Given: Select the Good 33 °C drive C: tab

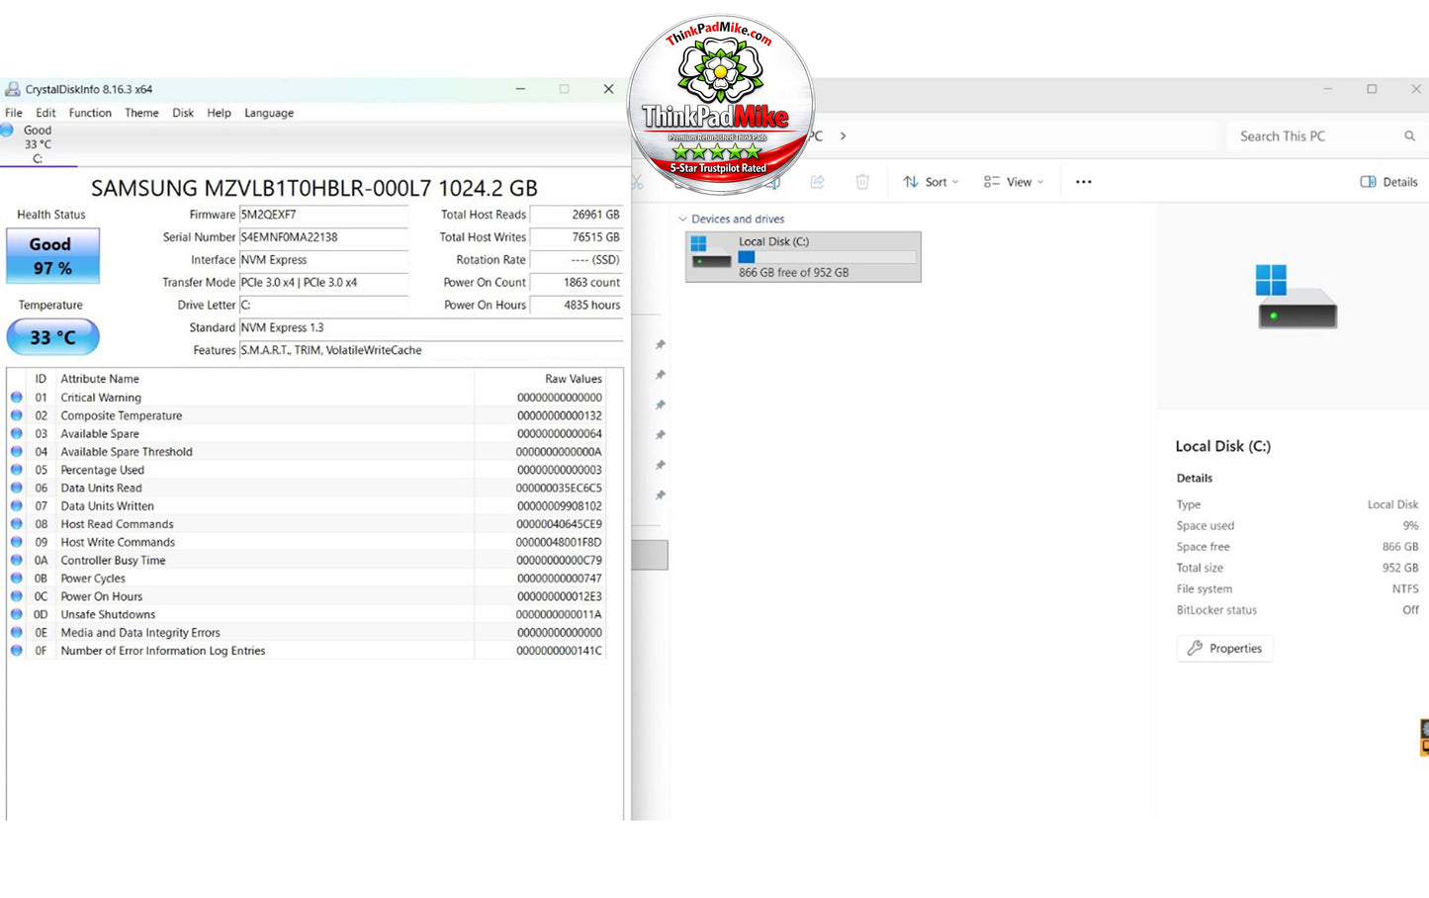Looking at the screenshot, I should point(38,144).
